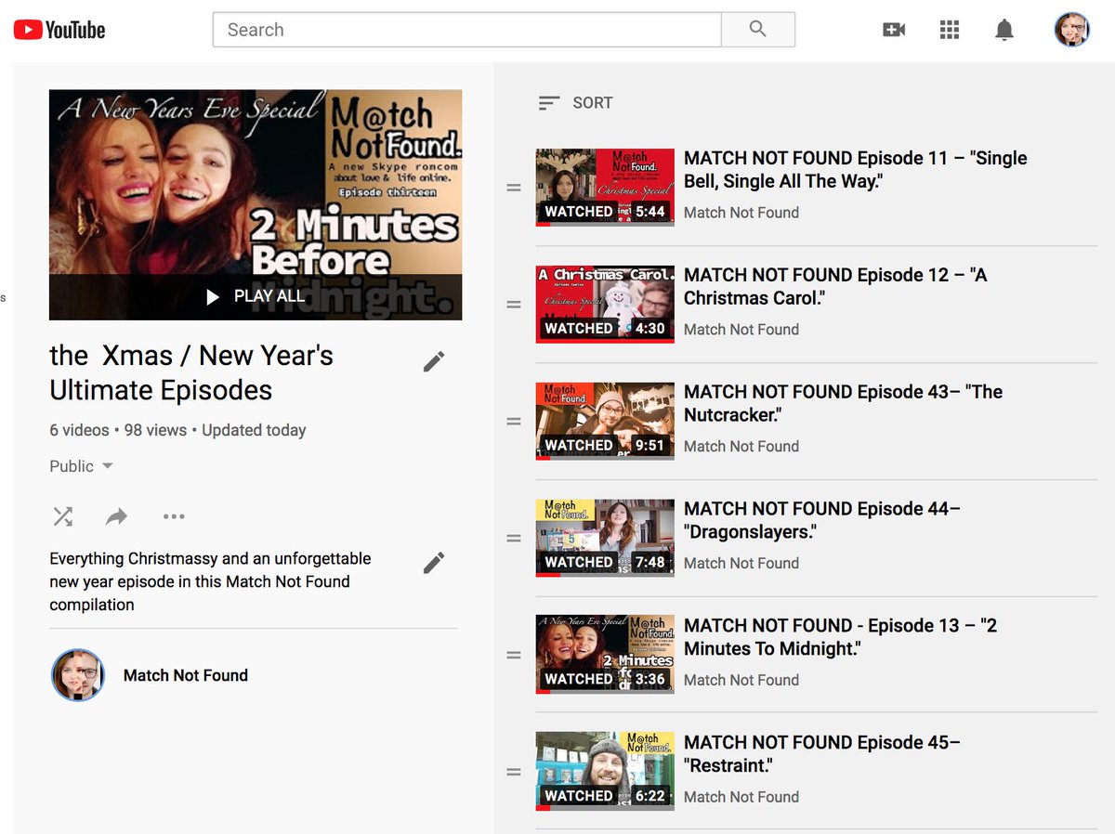Click in the Search input field
Viewport: 1115px width, 834px height.
click(x=467, y=30)
